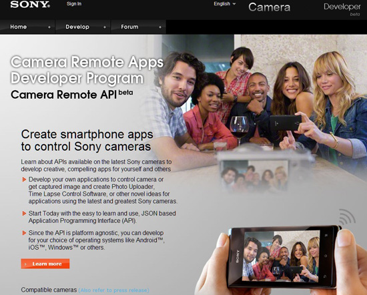The width and height of the screenshot is (367, 295).
Task: Click the orange arrow beside Start Today
Action: point(24,214)
